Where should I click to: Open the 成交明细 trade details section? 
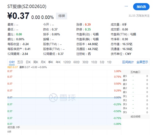click(135, 116)
